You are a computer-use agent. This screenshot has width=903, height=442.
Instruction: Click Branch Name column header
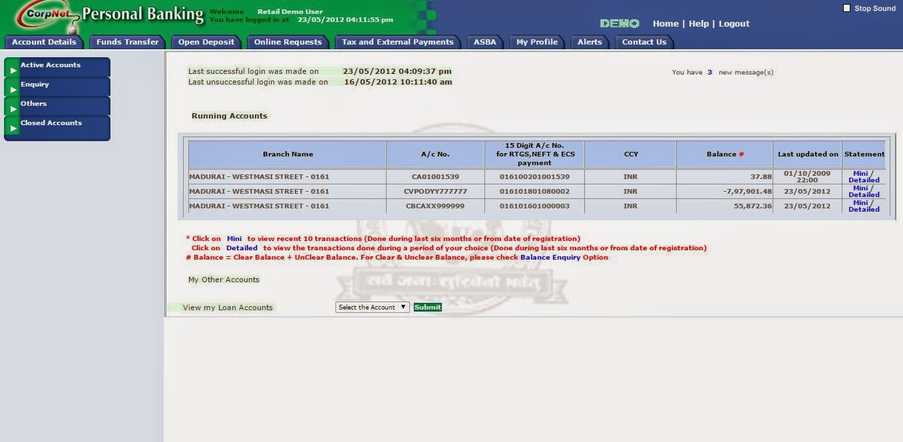287,154
